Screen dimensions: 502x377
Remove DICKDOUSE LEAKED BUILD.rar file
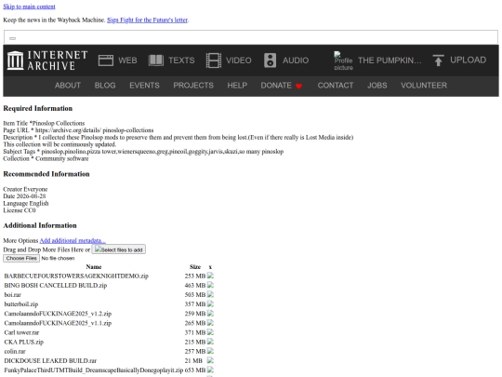pos(210,360)
